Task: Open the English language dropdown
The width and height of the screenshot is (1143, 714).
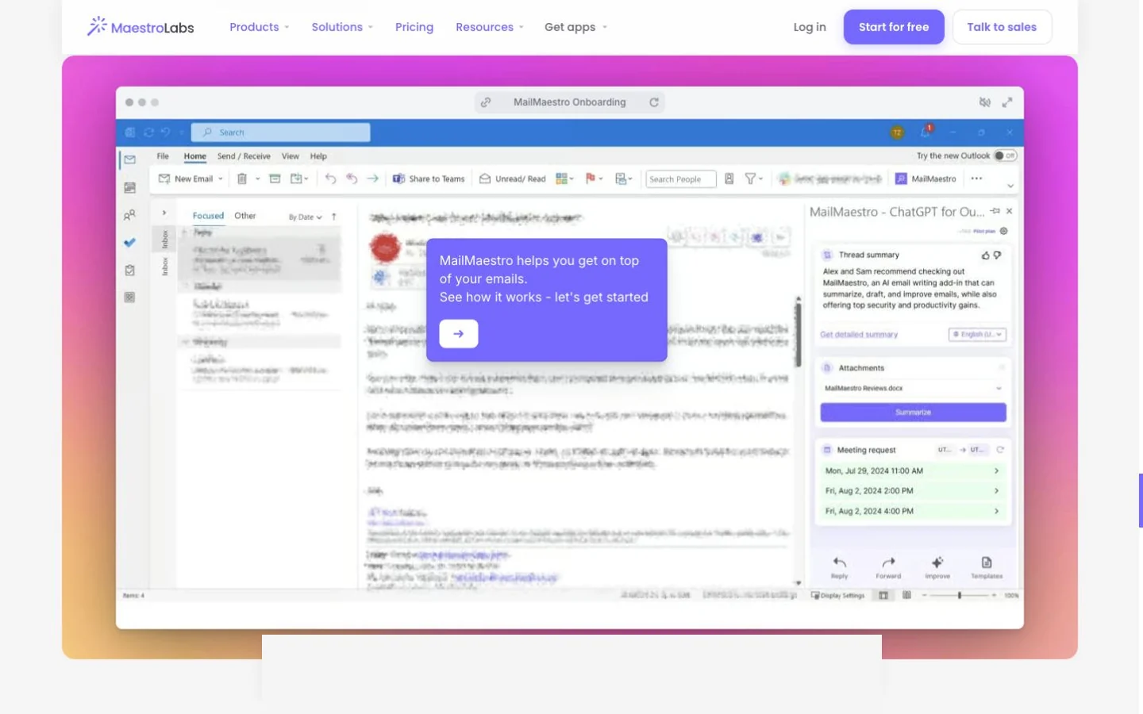Action: pos(978,335)
